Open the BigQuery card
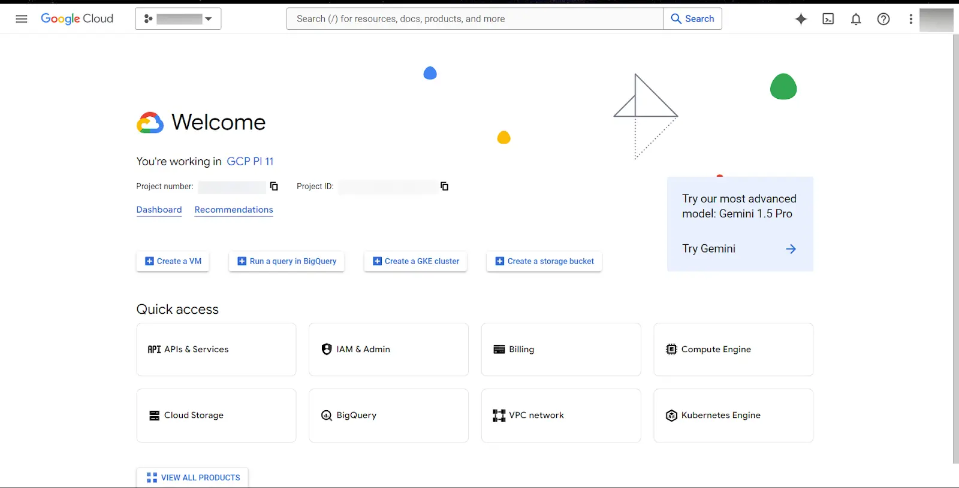Image resolution: width=959 pixels, height=488 pixels. [x=388, y=416]
